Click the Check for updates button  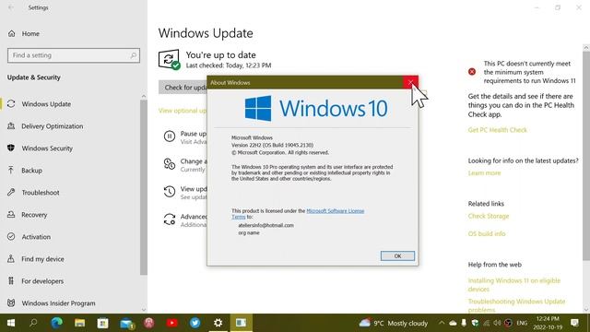click(183, 88)
